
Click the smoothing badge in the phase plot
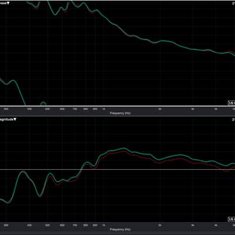pyautogui.click(x=231, y=103)
